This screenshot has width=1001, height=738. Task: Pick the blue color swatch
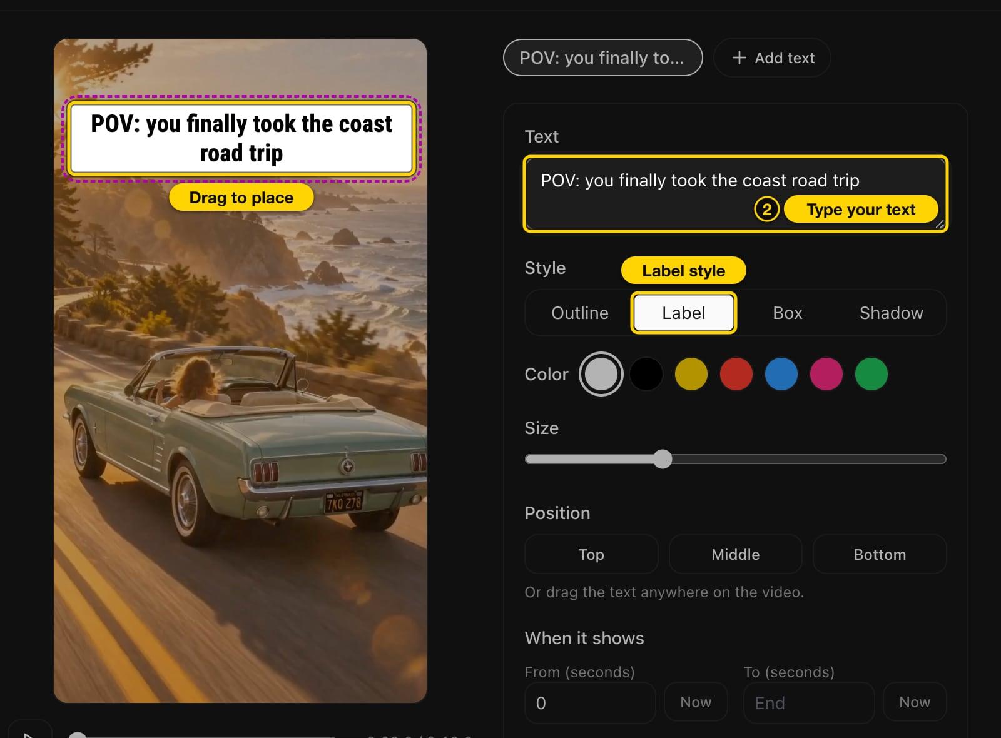(x=781, y=374)
